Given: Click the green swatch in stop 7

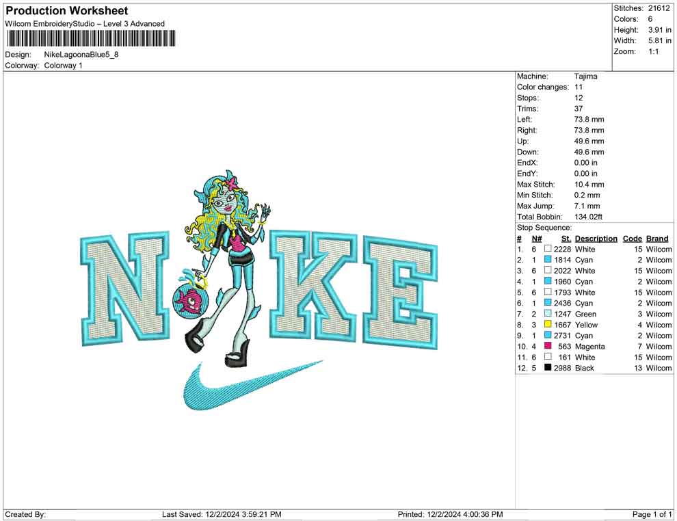Looking at the screenshot, I should click(548, 313).
